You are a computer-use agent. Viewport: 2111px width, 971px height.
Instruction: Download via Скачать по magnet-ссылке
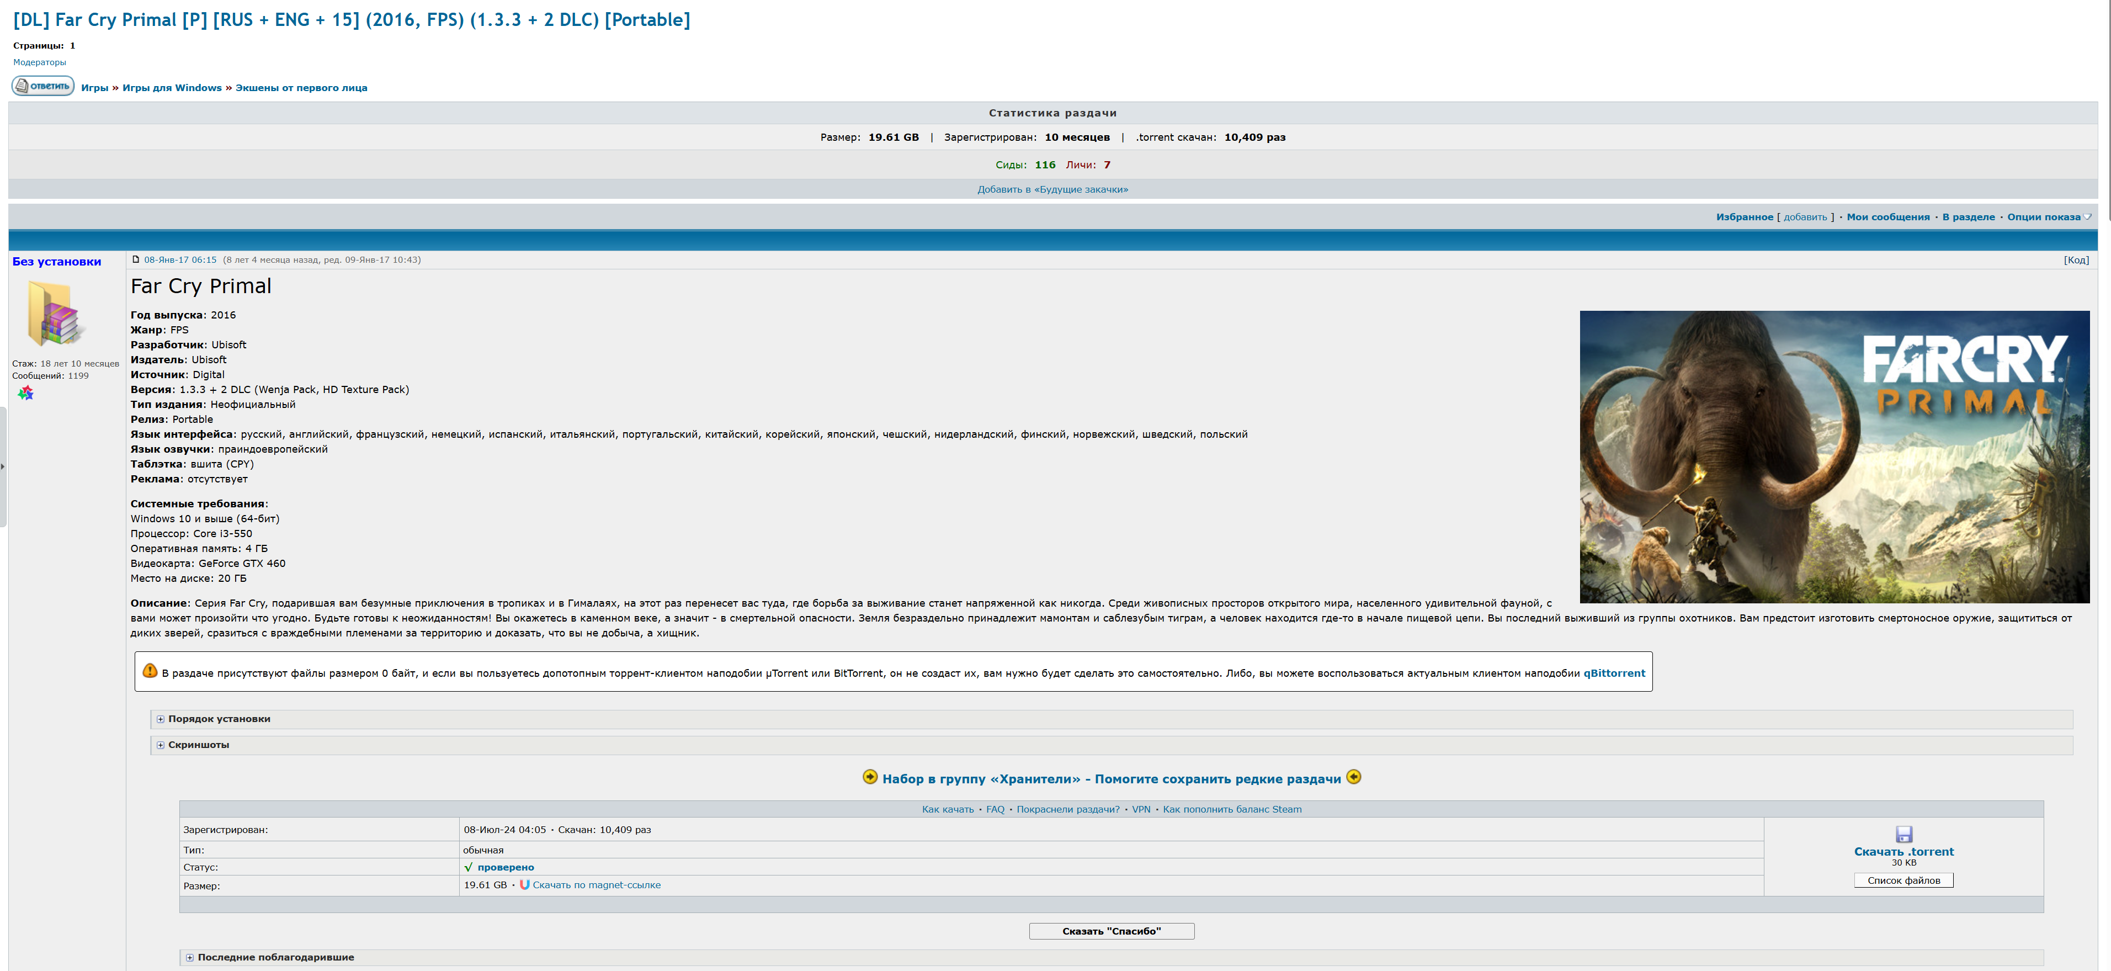[597, 885]
